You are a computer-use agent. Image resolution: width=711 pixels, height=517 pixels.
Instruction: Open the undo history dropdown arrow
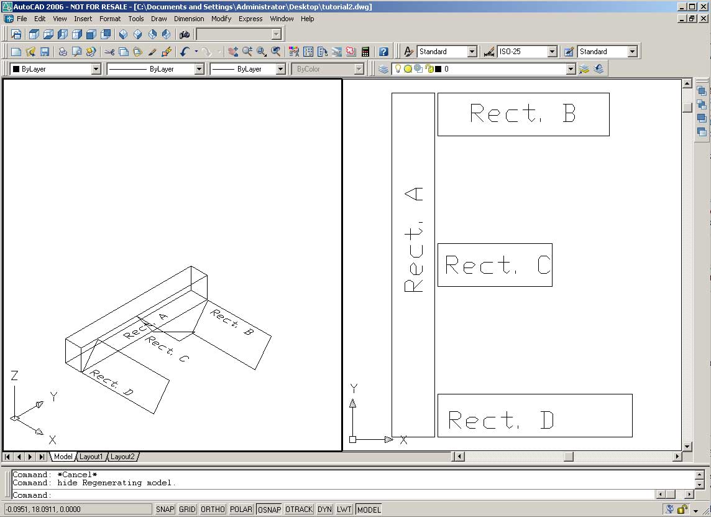click(196, 52)
